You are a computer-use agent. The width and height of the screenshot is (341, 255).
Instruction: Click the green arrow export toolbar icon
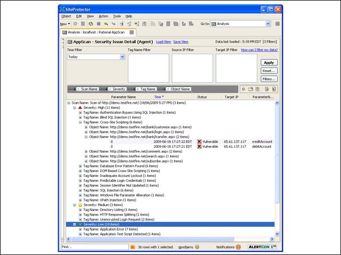click(137, 24)
